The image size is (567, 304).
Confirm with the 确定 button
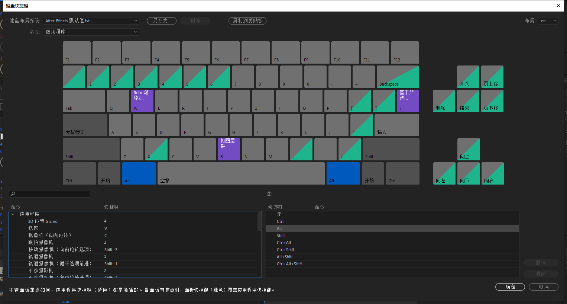click(510, 287)
